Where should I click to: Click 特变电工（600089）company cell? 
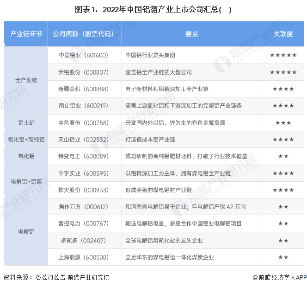(x=85, y=156)
